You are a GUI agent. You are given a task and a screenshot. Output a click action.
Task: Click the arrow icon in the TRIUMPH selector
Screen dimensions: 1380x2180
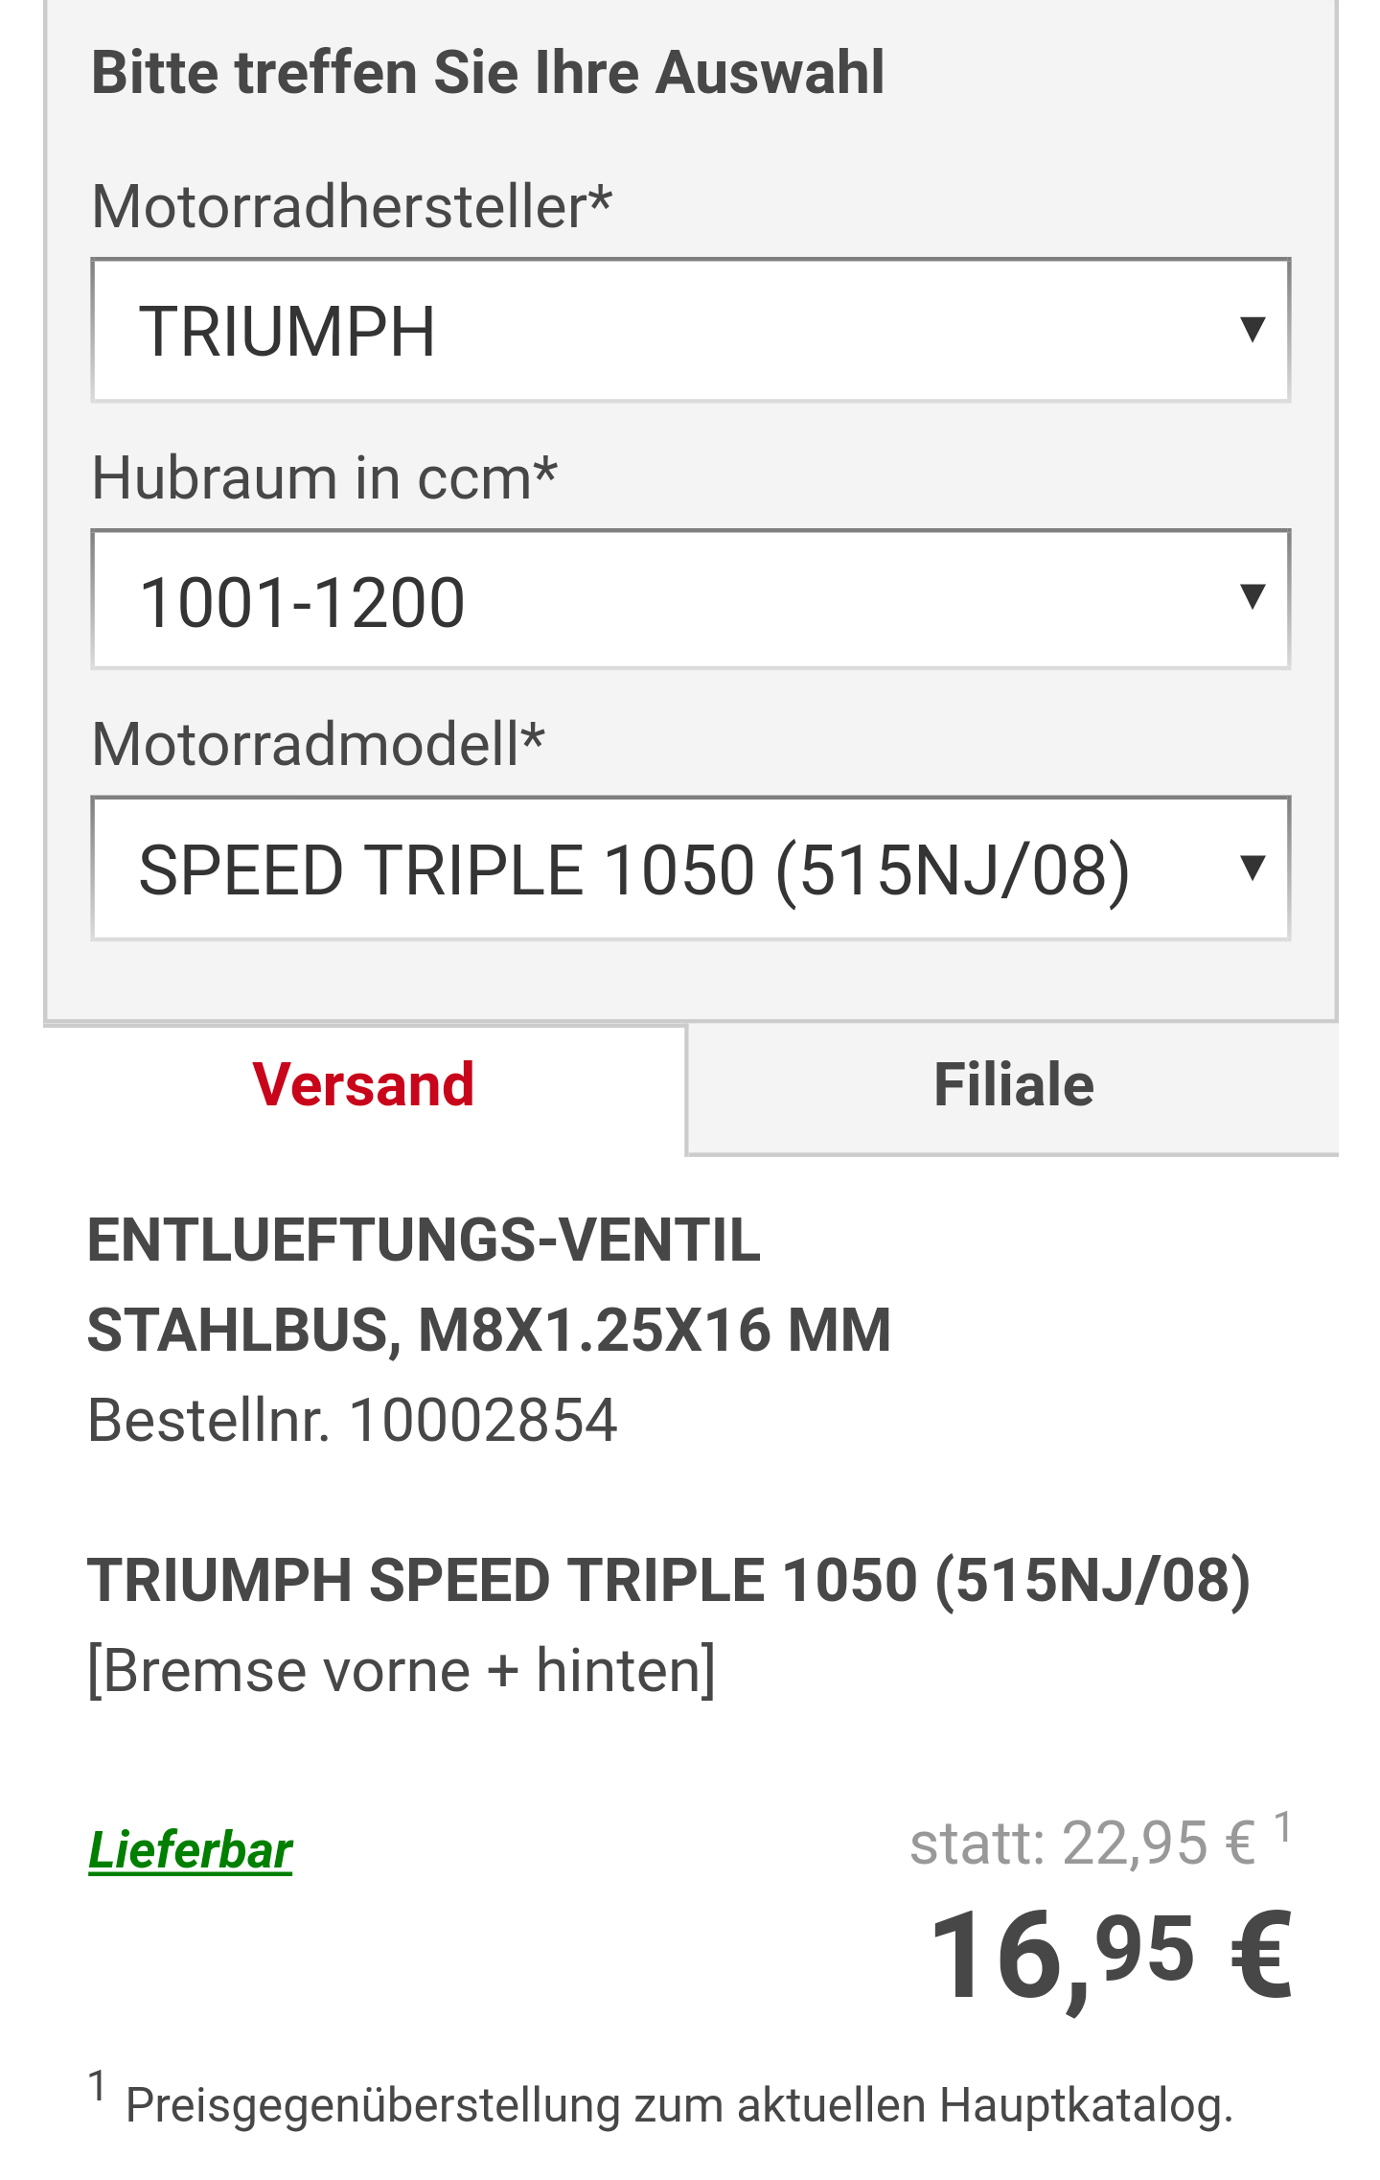[x=1252, y=330]
